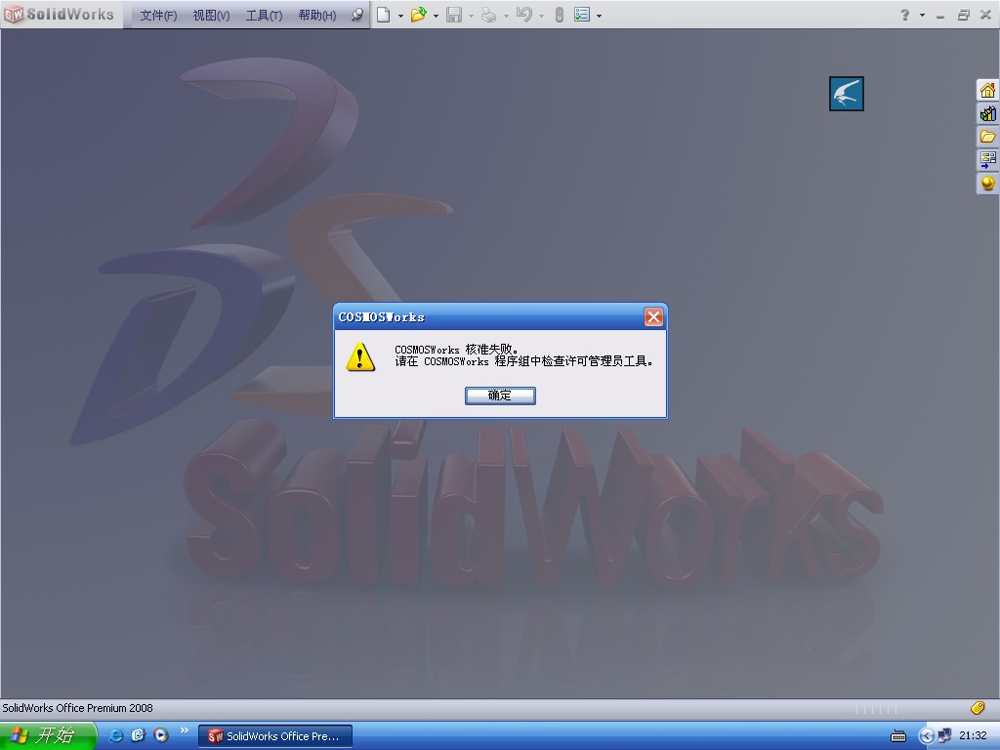Click the blue bird floating icon
Screen dimensions: 1000x750
coord(847,94)
